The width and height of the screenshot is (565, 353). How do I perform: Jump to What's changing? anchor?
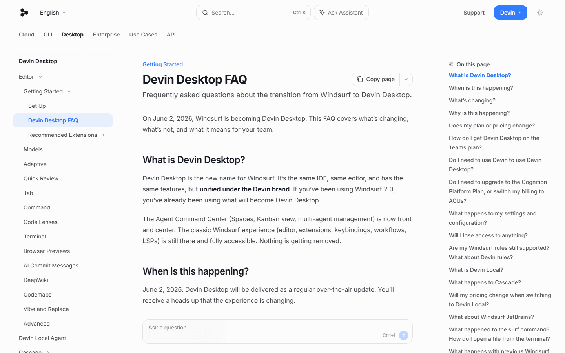click(x=472, y=100)
